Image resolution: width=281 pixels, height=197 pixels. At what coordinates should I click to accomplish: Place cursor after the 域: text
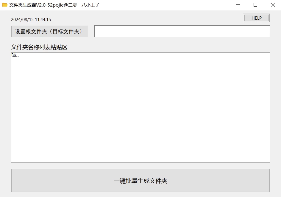coord(19,55)
